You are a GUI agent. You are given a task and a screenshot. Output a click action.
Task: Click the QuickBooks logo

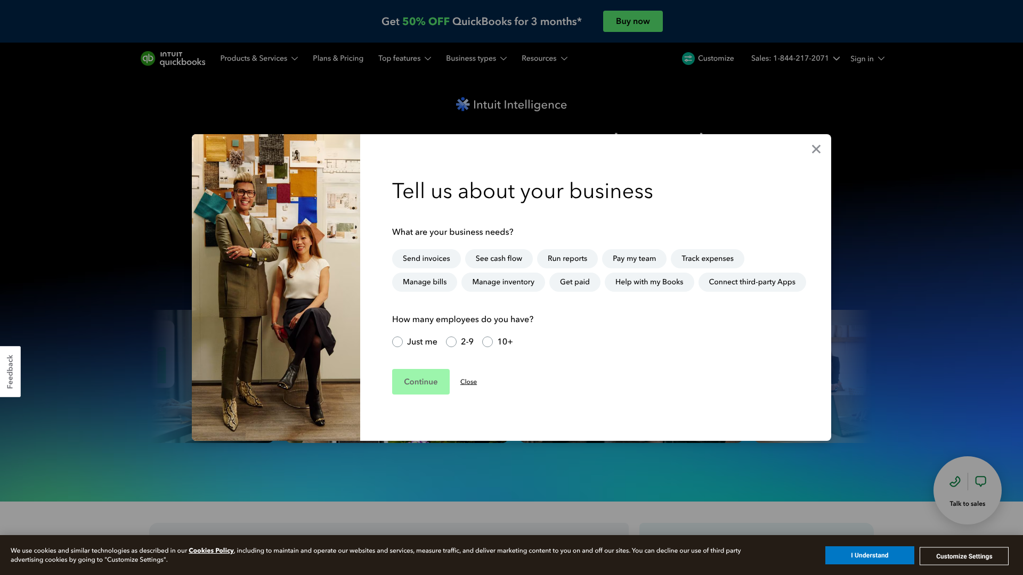pyautogui.click(x=173, y=59)
